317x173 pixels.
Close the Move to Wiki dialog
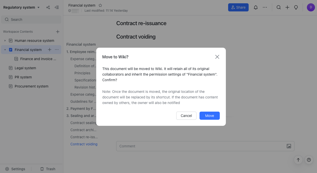coord(217,57)
